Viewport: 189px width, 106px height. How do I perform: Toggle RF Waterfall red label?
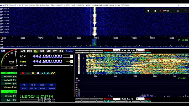[108, 50]
